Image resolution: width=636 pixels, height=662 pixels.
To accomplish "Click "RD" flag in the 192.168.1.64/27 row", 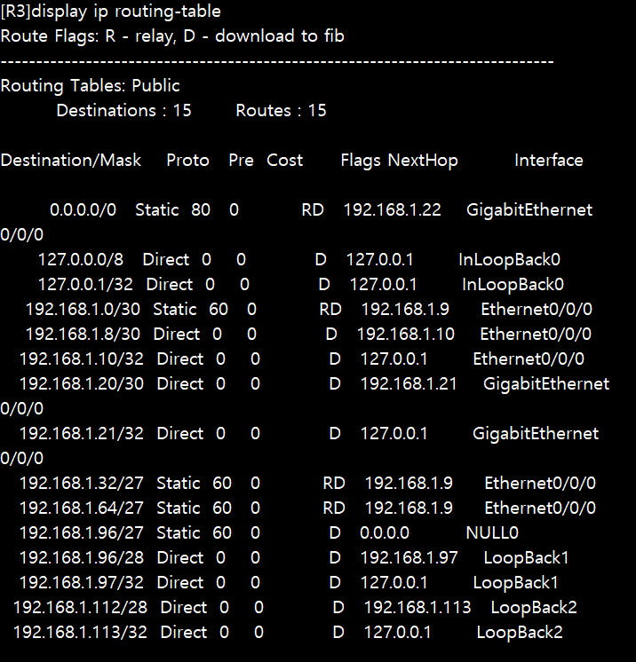I will coord(334,508).
